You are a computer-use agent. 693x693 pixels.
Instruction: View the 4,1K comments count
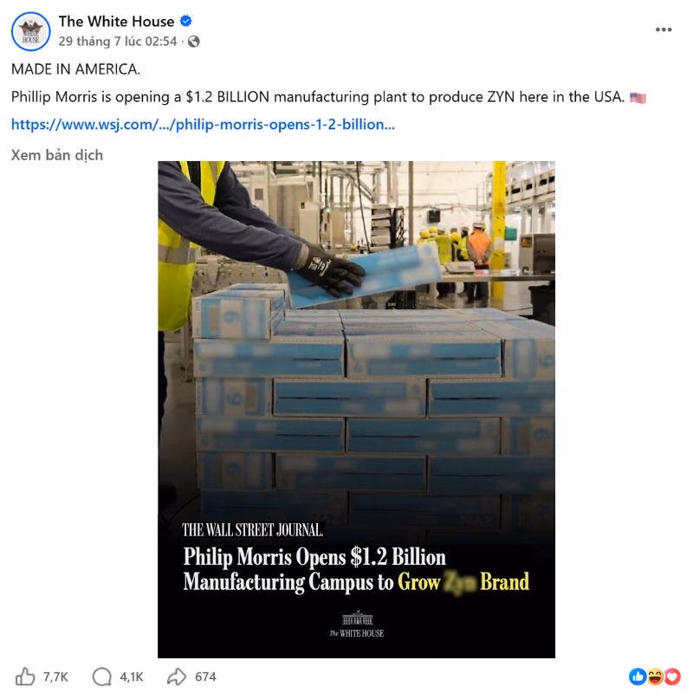click(132, 677)
